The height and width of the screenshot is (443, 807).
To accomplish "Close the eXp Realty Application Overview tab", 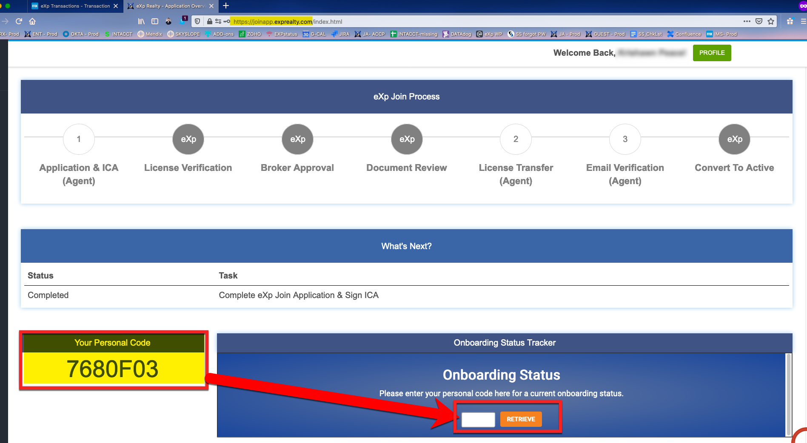I will tap(211, 6).
